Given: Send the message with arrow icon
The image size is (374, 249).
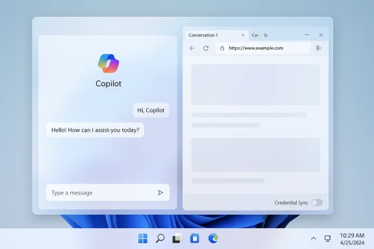Looking at the screenshot, I should tap(160, 193).
